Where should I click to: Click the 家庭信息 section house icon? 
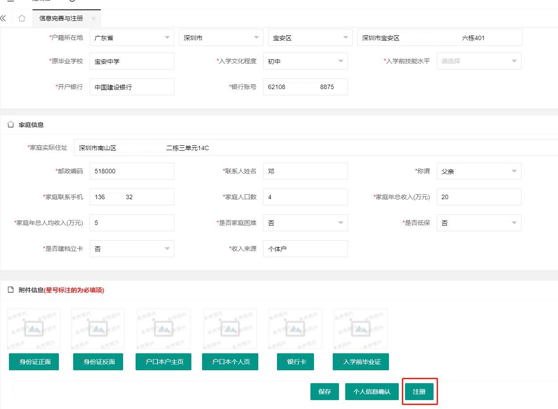(x=11, y=125)
